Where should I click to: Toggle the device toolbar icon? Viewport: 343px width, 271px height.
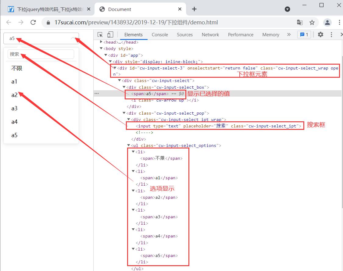pos(110,35)
